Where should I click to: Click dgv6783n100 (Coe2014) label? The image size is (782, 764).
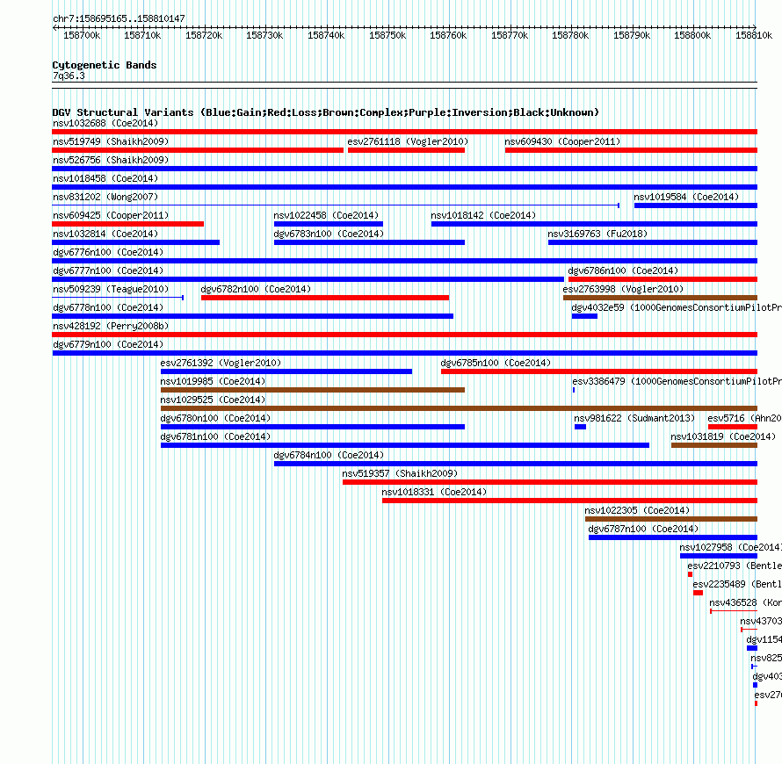329,234
